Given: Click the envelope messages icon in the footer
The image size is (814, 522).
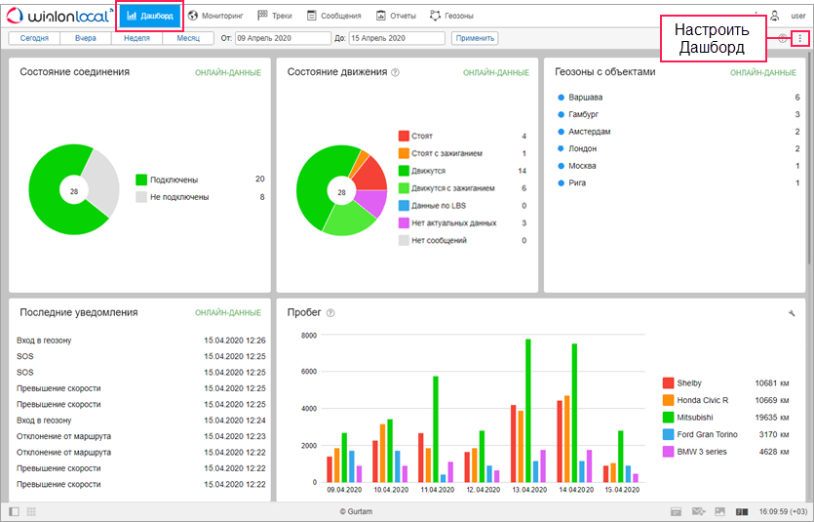Looking at the screenshot, I should tap(698, 511).
